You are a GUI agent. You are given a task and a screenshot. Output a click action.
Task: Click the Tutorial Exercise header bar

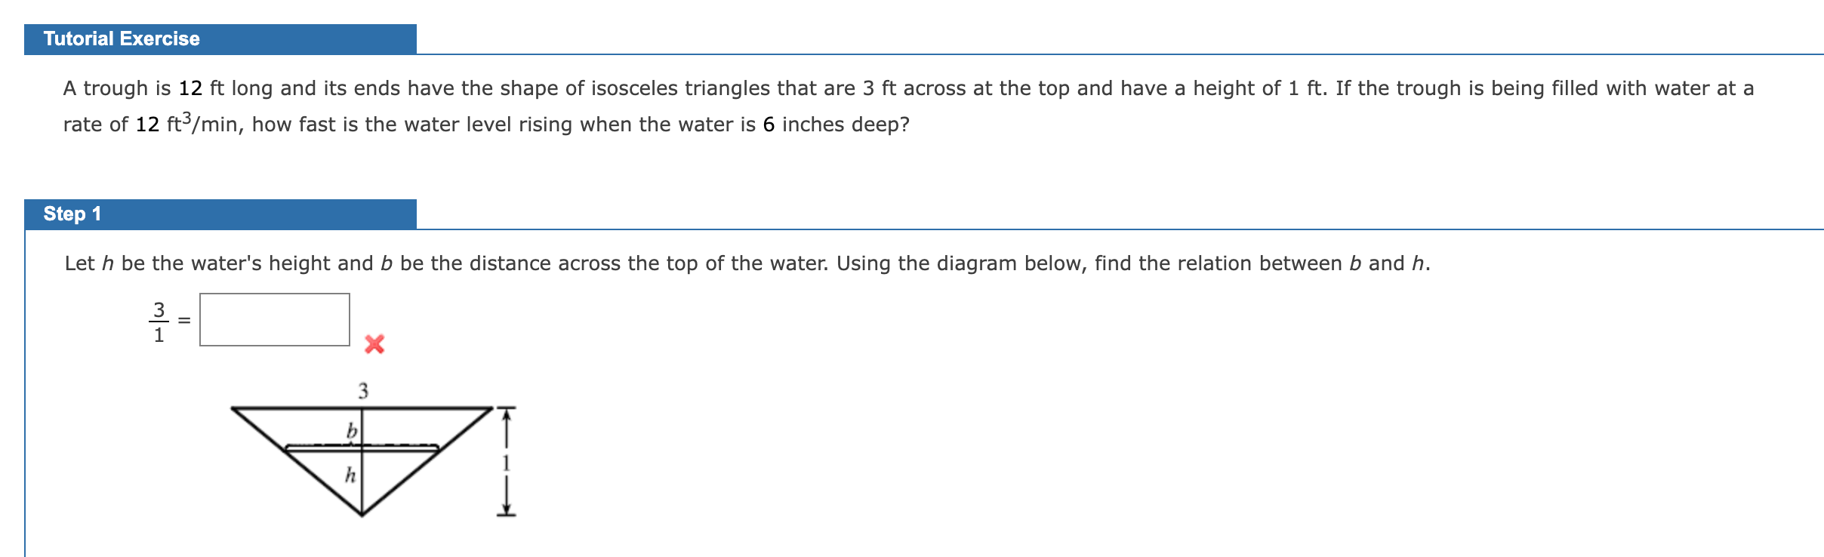coord(220,38)
